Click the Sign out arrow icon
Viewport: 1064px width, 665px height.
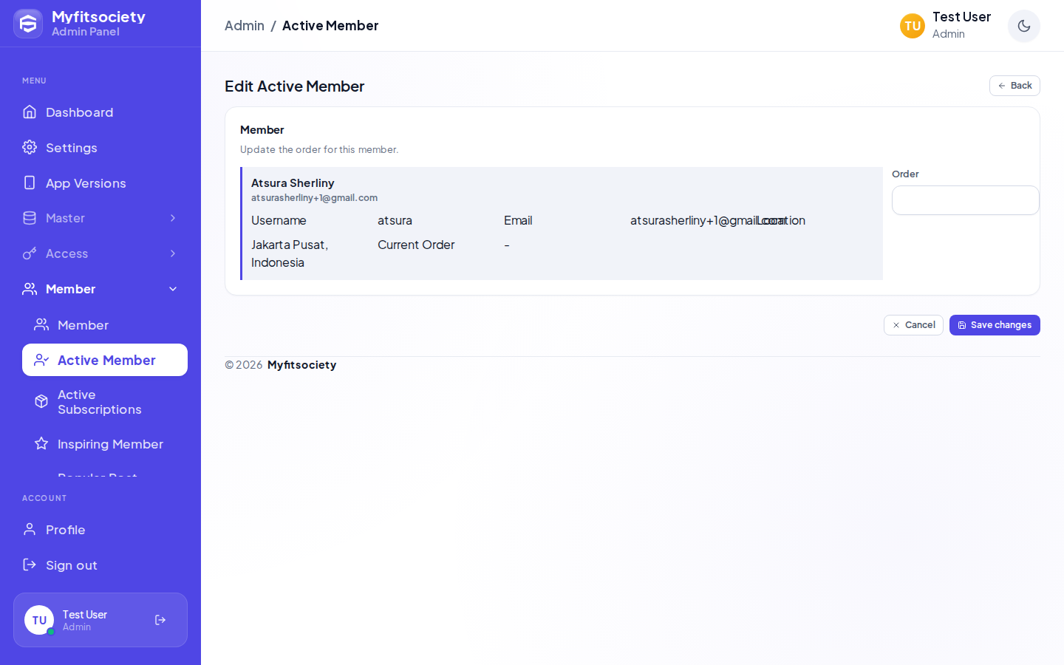[30, 565]
